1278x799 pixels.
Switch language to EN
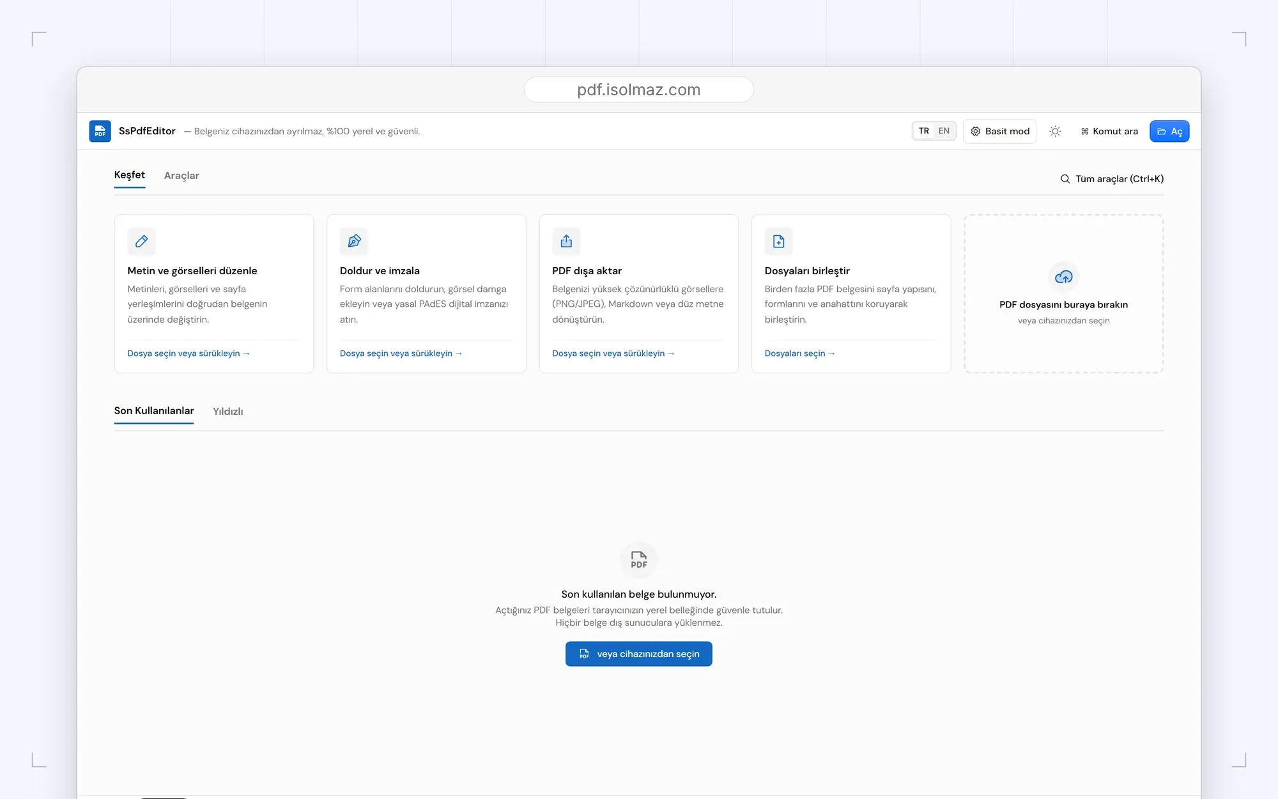(944, 131)
